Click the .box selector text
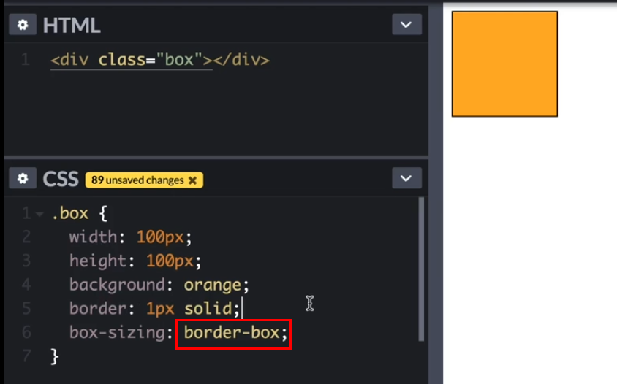 coord(70,213)
